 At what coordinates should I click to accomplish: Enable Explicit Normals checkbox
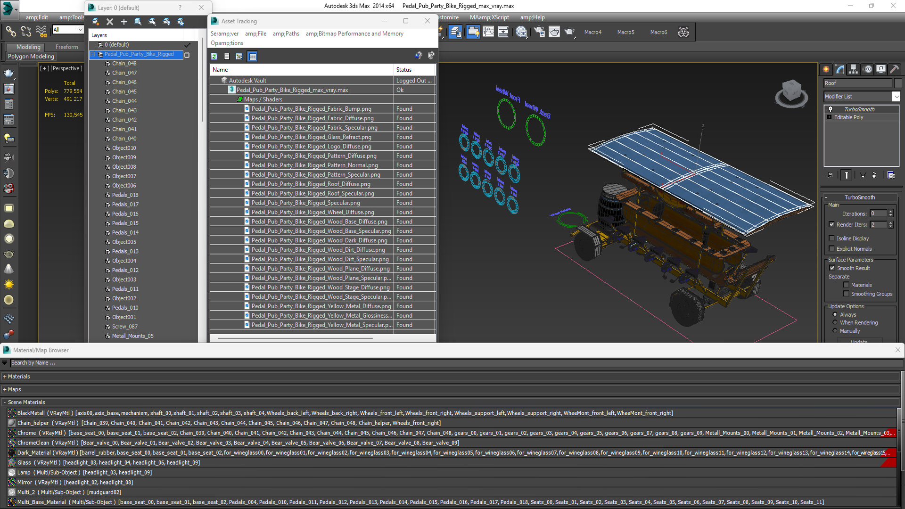[832, 249]
